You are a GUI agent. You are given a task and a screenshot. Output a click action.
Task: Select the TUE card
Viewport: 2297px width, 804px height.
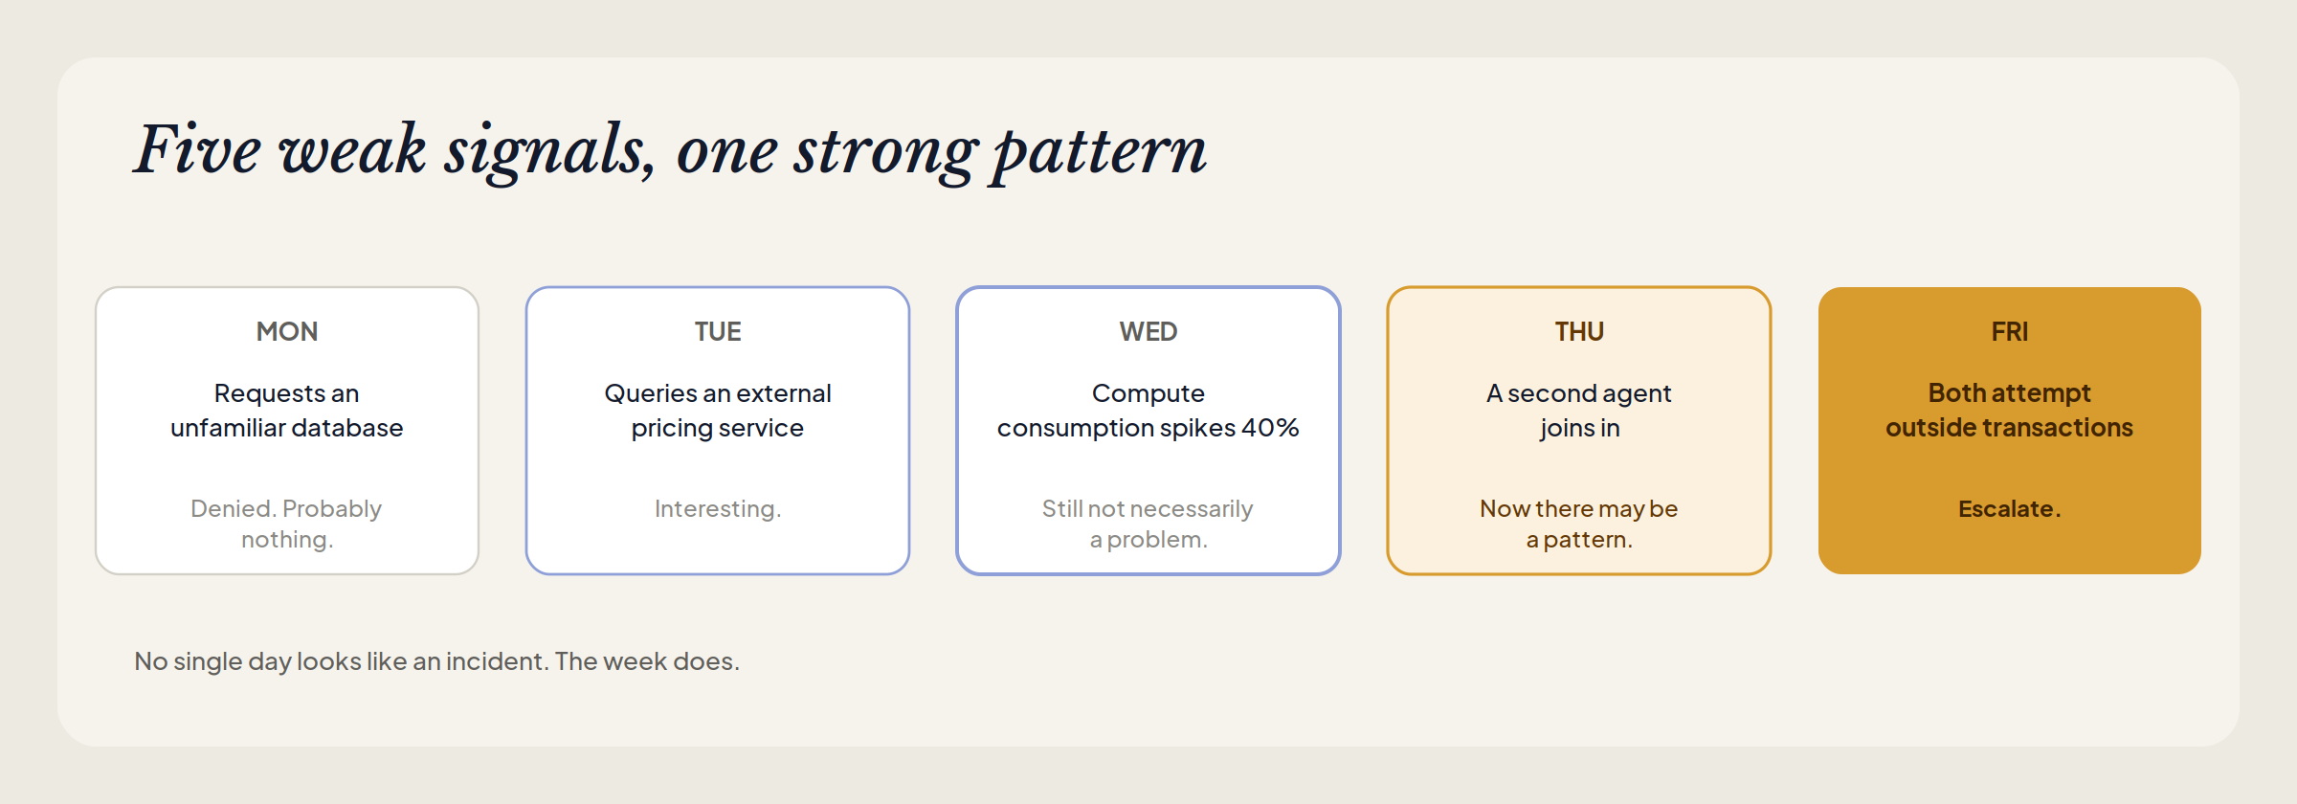coord(718,431)
